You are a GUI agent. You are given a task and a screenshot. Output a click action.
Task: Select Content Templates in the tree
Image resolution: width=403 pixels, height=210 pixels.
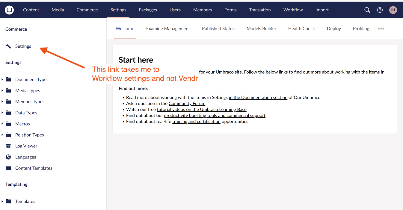[34, 168]
